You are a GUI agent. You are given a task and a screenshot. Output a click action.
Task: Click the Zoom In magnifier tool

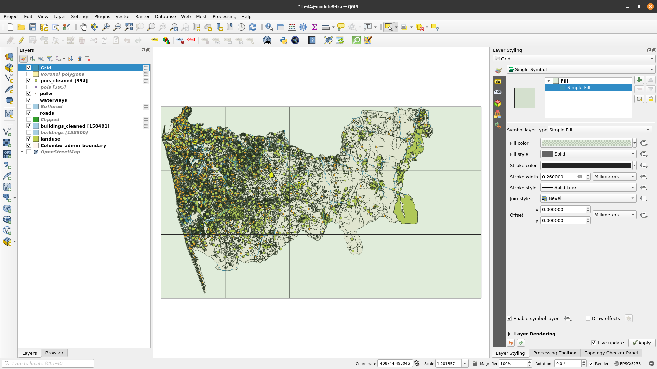[x=106, y=27]
